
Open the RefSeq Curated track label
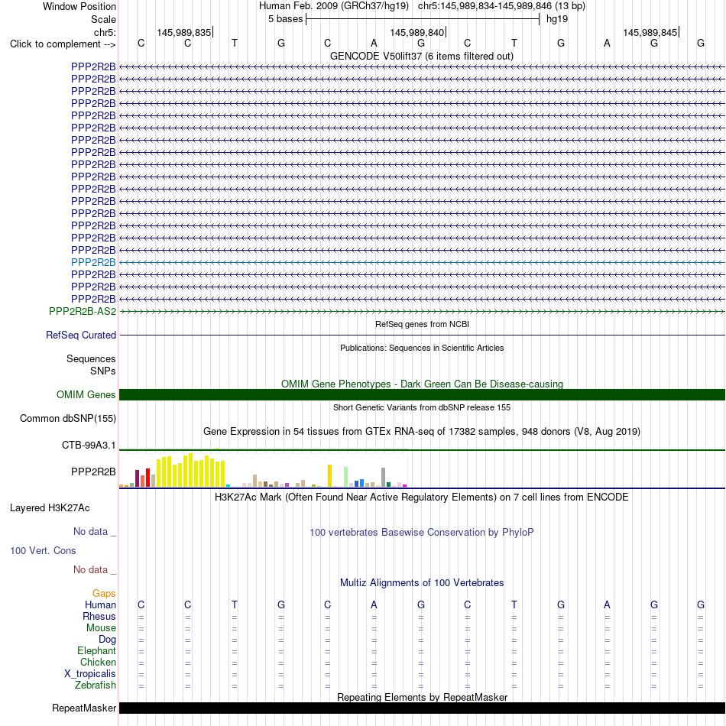(x=80, y=335)
